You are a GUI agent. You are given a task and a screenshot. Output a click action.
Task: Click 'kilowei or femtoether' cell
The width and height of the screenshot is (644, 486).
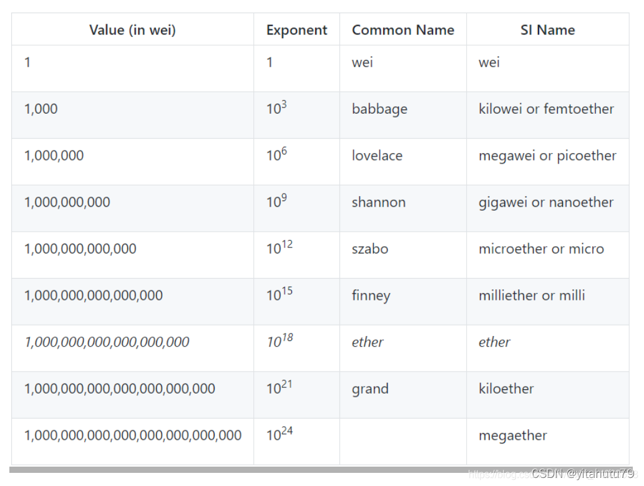[546, 109]
